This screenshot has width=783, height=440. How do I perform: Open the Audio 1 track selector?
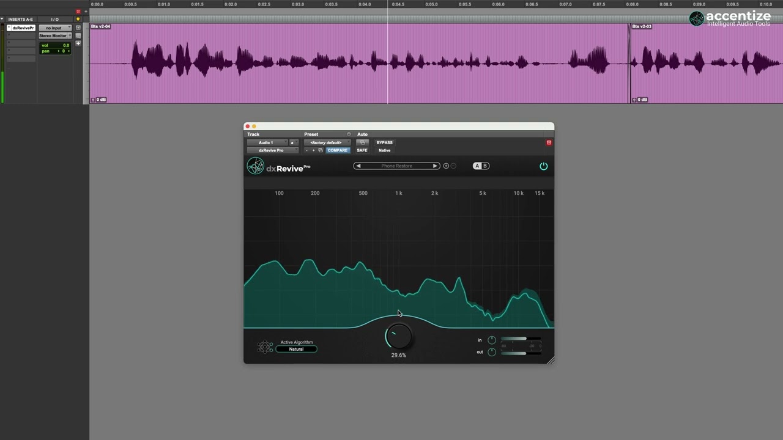point(267,142)
